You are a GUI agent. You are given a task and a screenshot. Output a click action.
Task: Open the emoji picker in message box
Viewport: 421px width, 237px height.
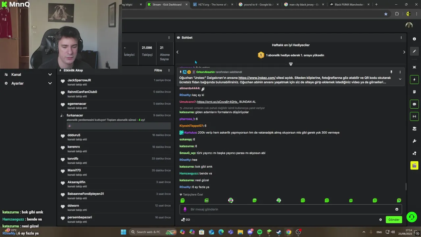[x=397, y=209]
